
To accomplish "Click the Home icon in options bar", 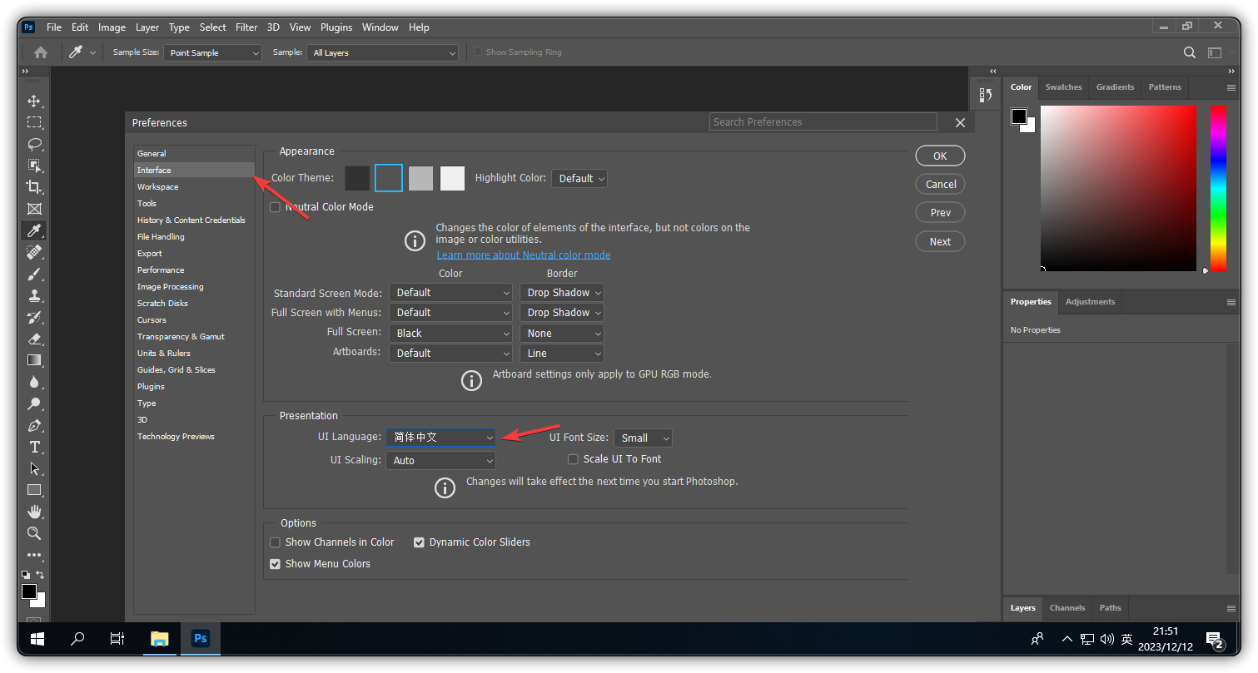I will (41, 52).
